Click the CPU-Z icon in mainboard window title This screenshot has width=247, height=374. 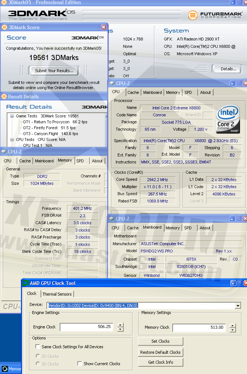tap(112, 219)
